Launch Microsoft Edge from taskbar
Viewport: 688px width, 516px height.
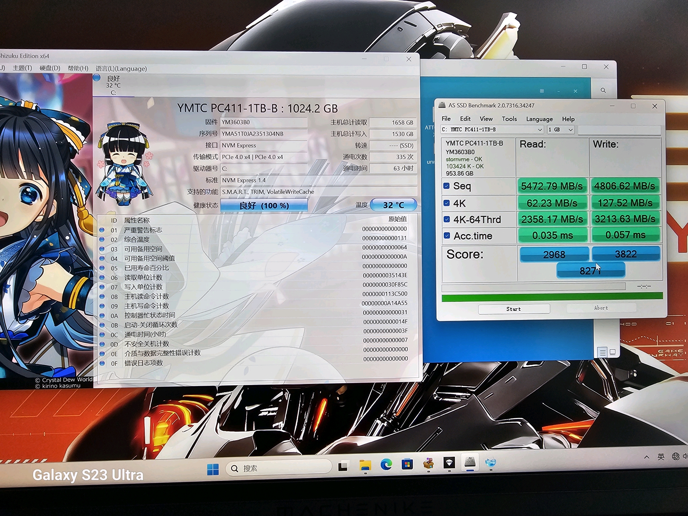tap(386, 465)
